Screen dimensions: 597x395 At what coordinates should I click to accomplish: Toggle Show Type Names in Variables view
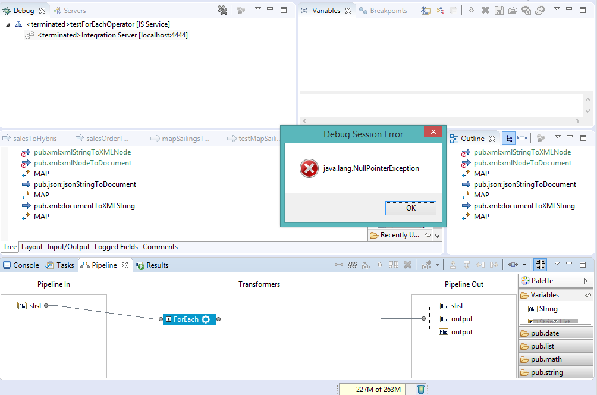pyautogui.click(x=425, y=11)
